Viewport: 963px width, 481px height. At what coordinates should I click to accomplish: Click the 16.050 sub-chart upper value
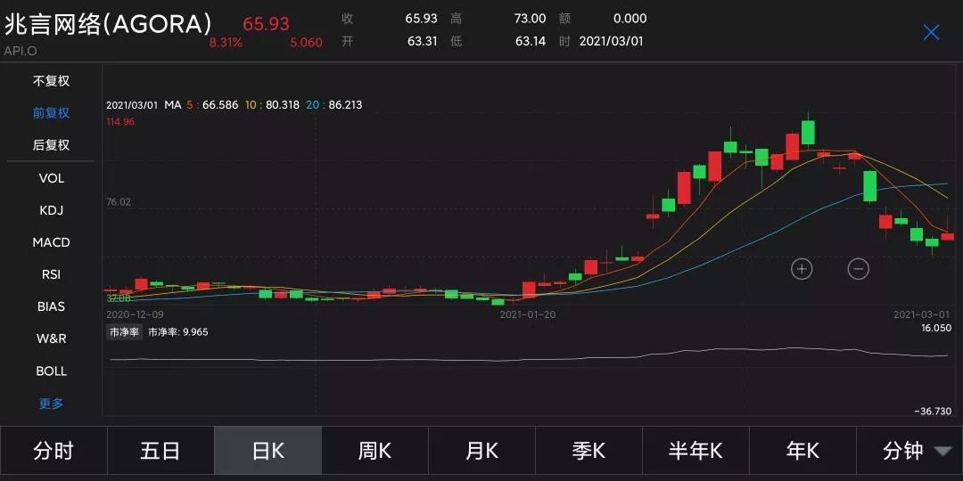tap(936, 328)
